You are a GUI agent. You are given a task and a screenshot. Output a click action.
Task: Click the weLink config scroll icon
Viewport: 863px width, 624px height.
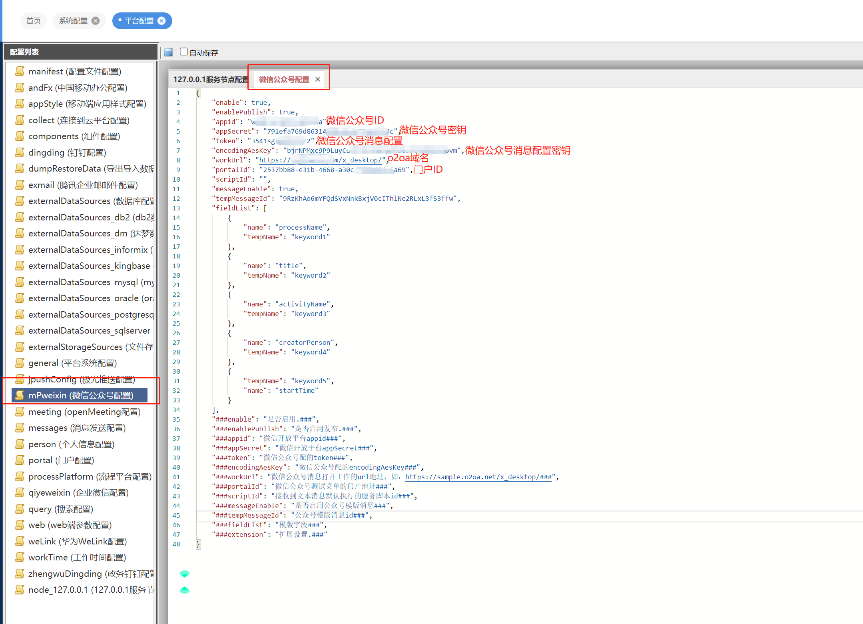(20, 541)
